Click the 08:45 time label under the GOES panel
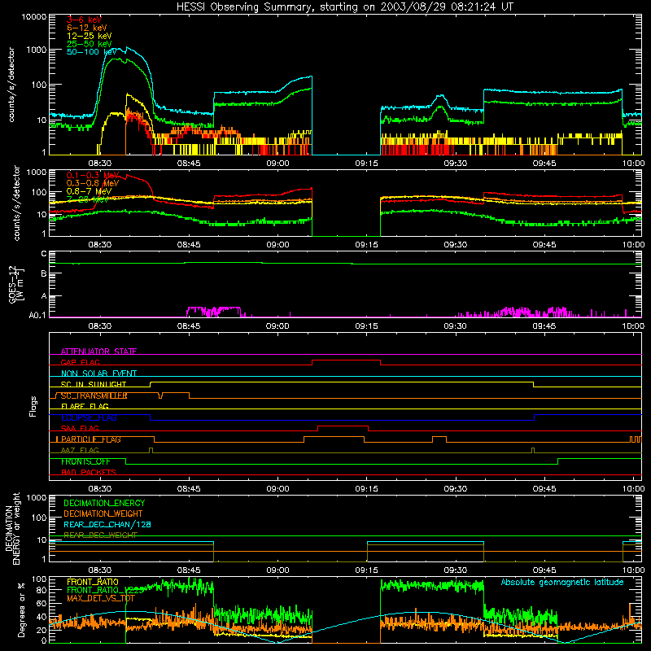This screenshot has width=651, height=651. point(189,326)
